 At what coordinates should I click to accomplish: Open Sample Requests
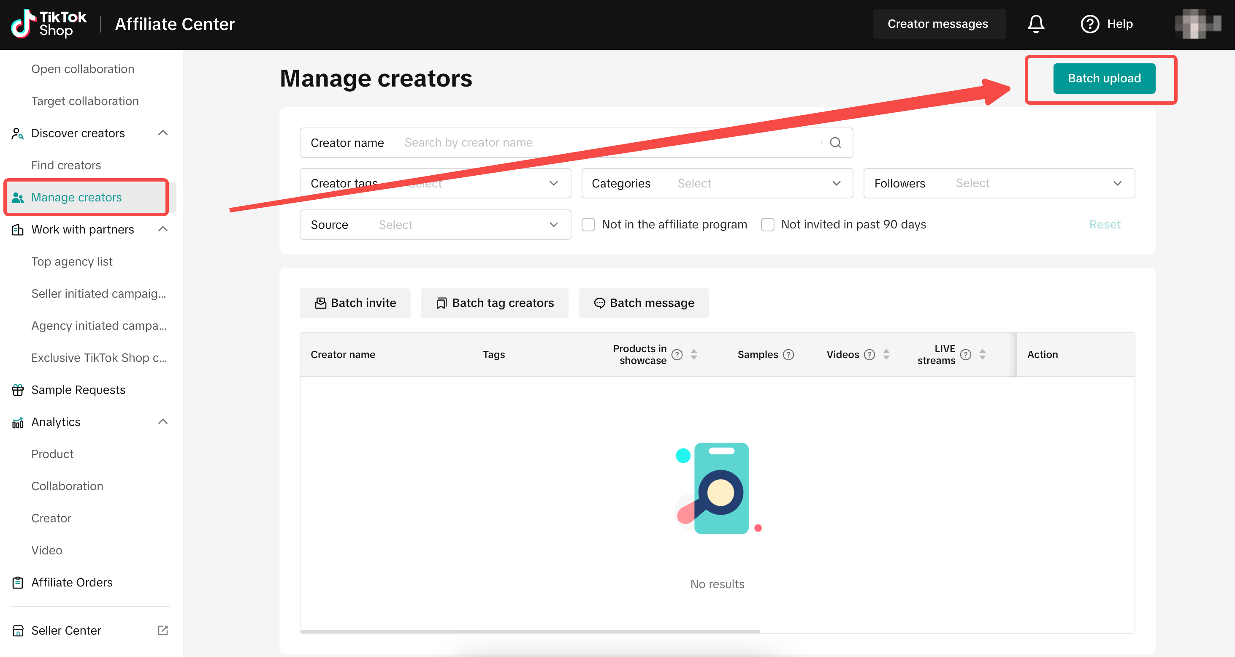78,390
